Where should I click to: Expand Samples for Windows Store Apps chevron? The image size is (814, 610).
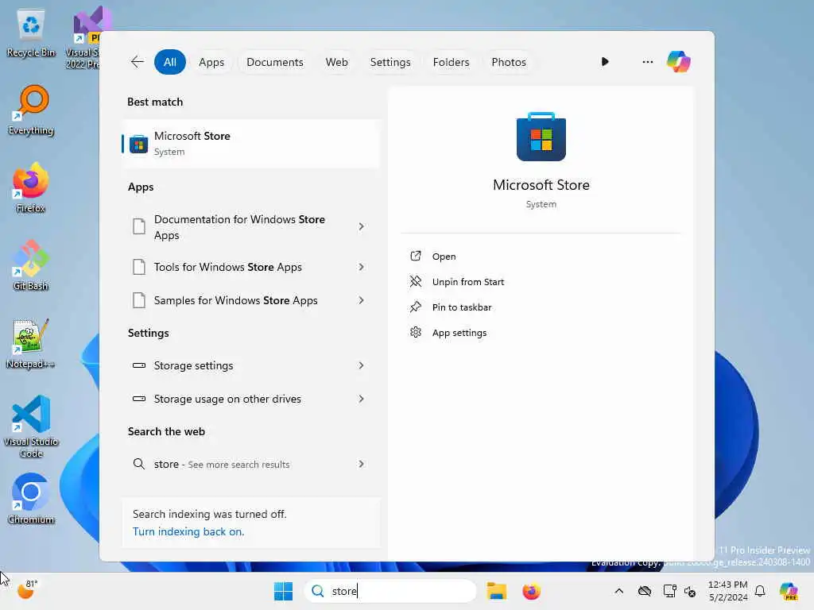[362, 300]
